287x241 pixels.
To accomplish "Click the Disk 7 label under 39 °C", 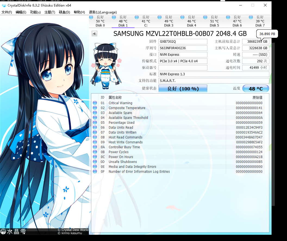I will 260,25.
